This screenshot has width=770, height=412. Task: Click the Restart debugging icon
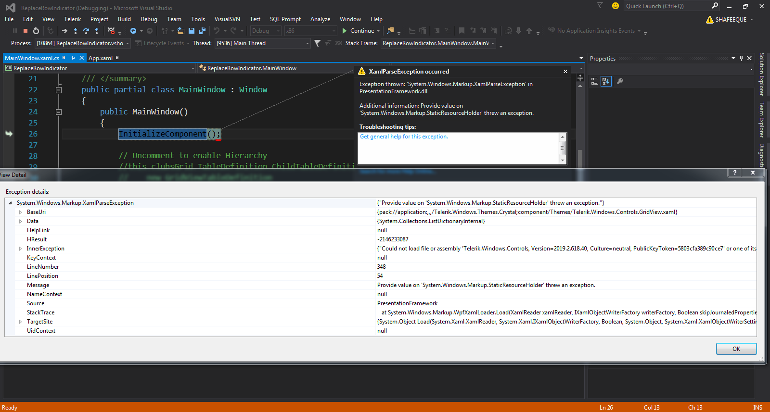36,31
